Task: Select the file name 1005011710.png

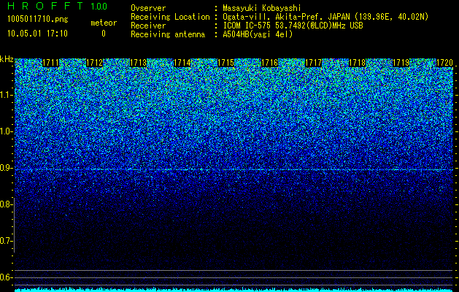Action: pyautogui.click(x=38, y=20)
